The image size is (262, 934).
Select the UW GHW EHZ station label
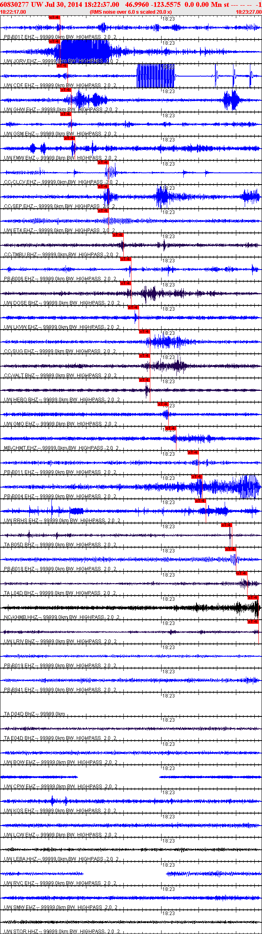tap(20, 109)
